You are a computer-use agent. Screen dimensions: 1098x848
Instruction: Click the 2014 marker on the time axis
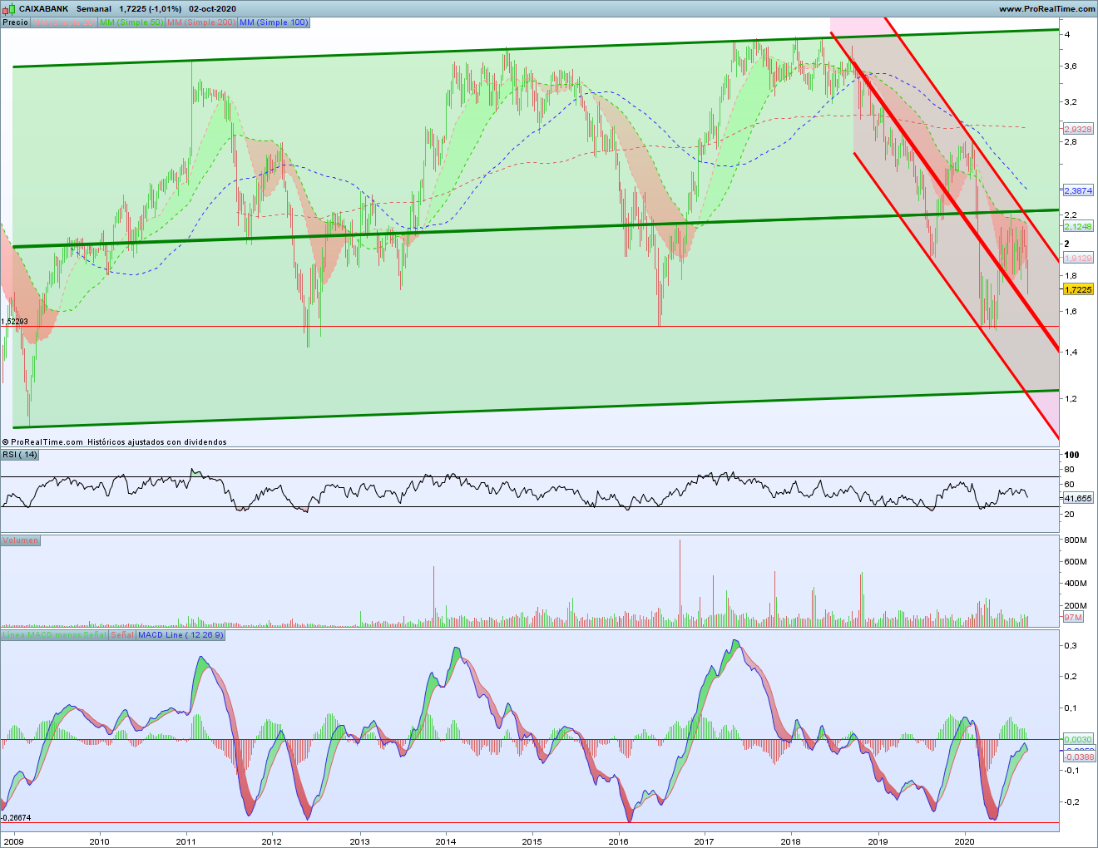(x=446, y=841)
